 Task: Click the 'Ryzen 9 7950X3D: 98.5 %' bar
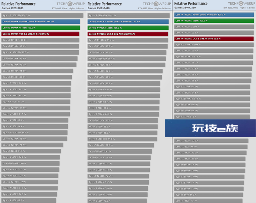(40, 52)
